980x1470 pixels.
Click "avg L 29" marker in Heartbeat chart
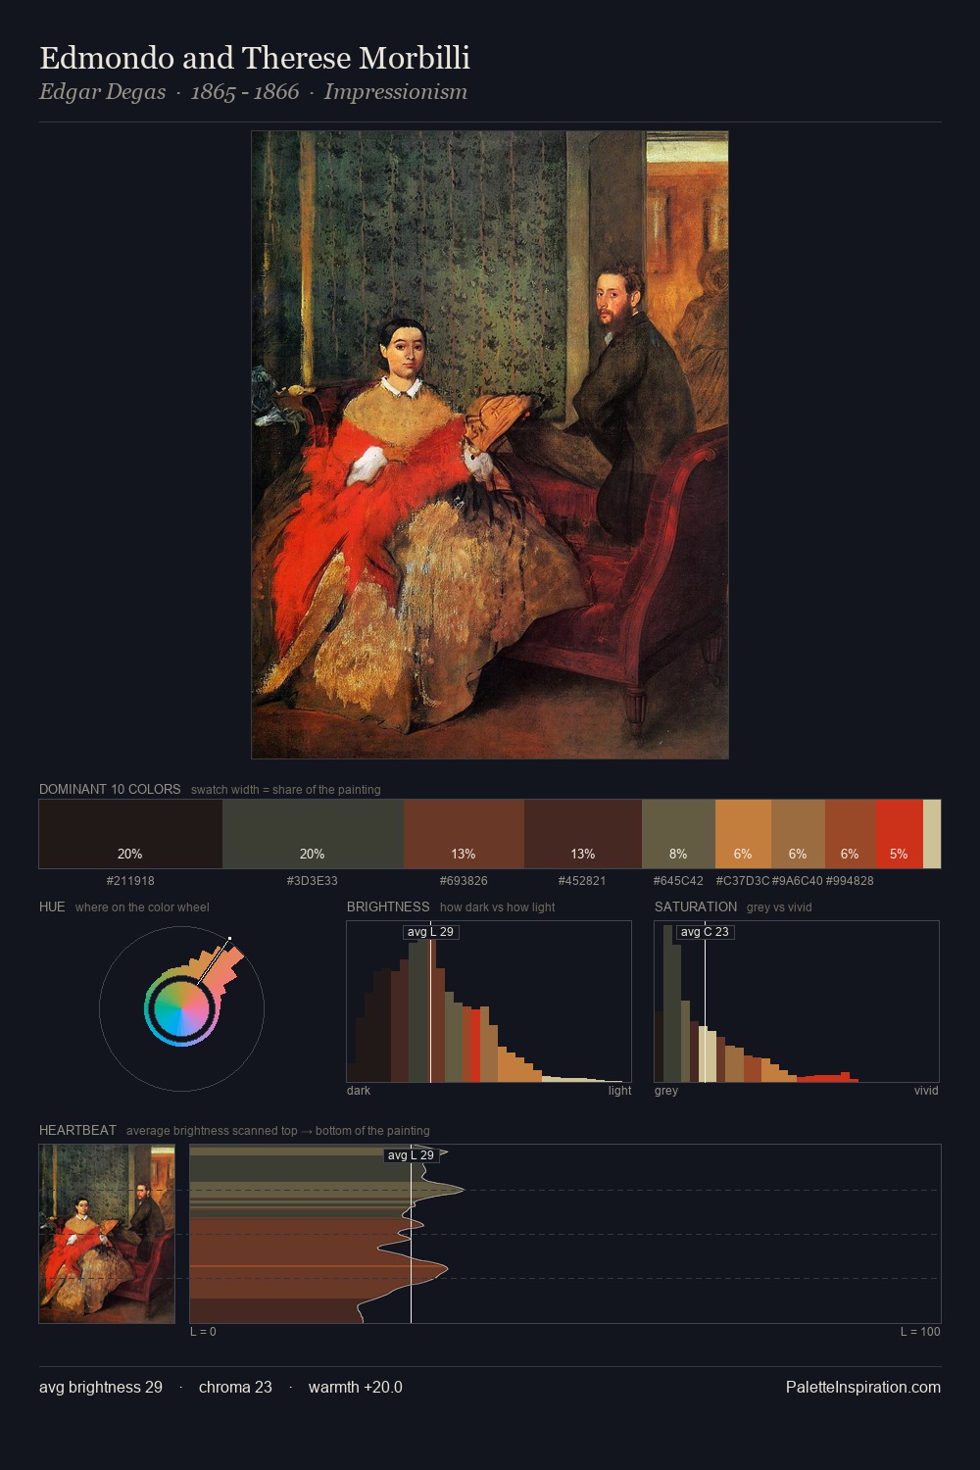click(x=411, y=1154)
